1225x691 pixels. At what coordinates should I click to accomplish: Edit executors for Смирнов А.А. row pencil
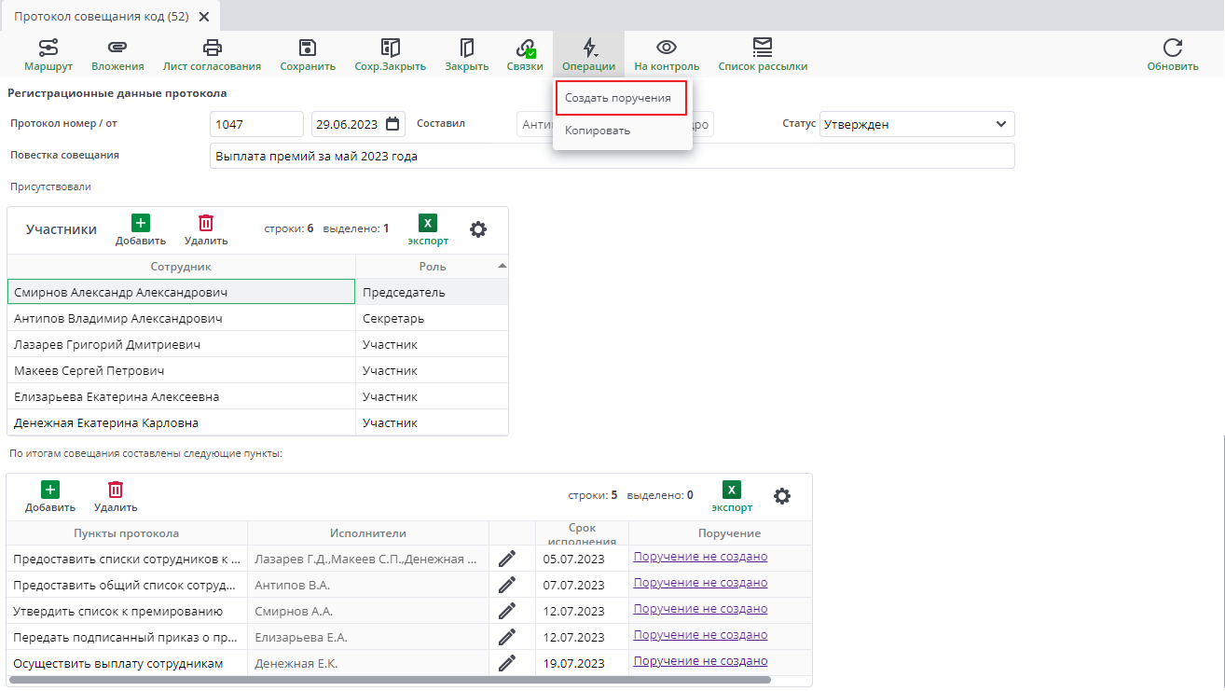[506, 611]
